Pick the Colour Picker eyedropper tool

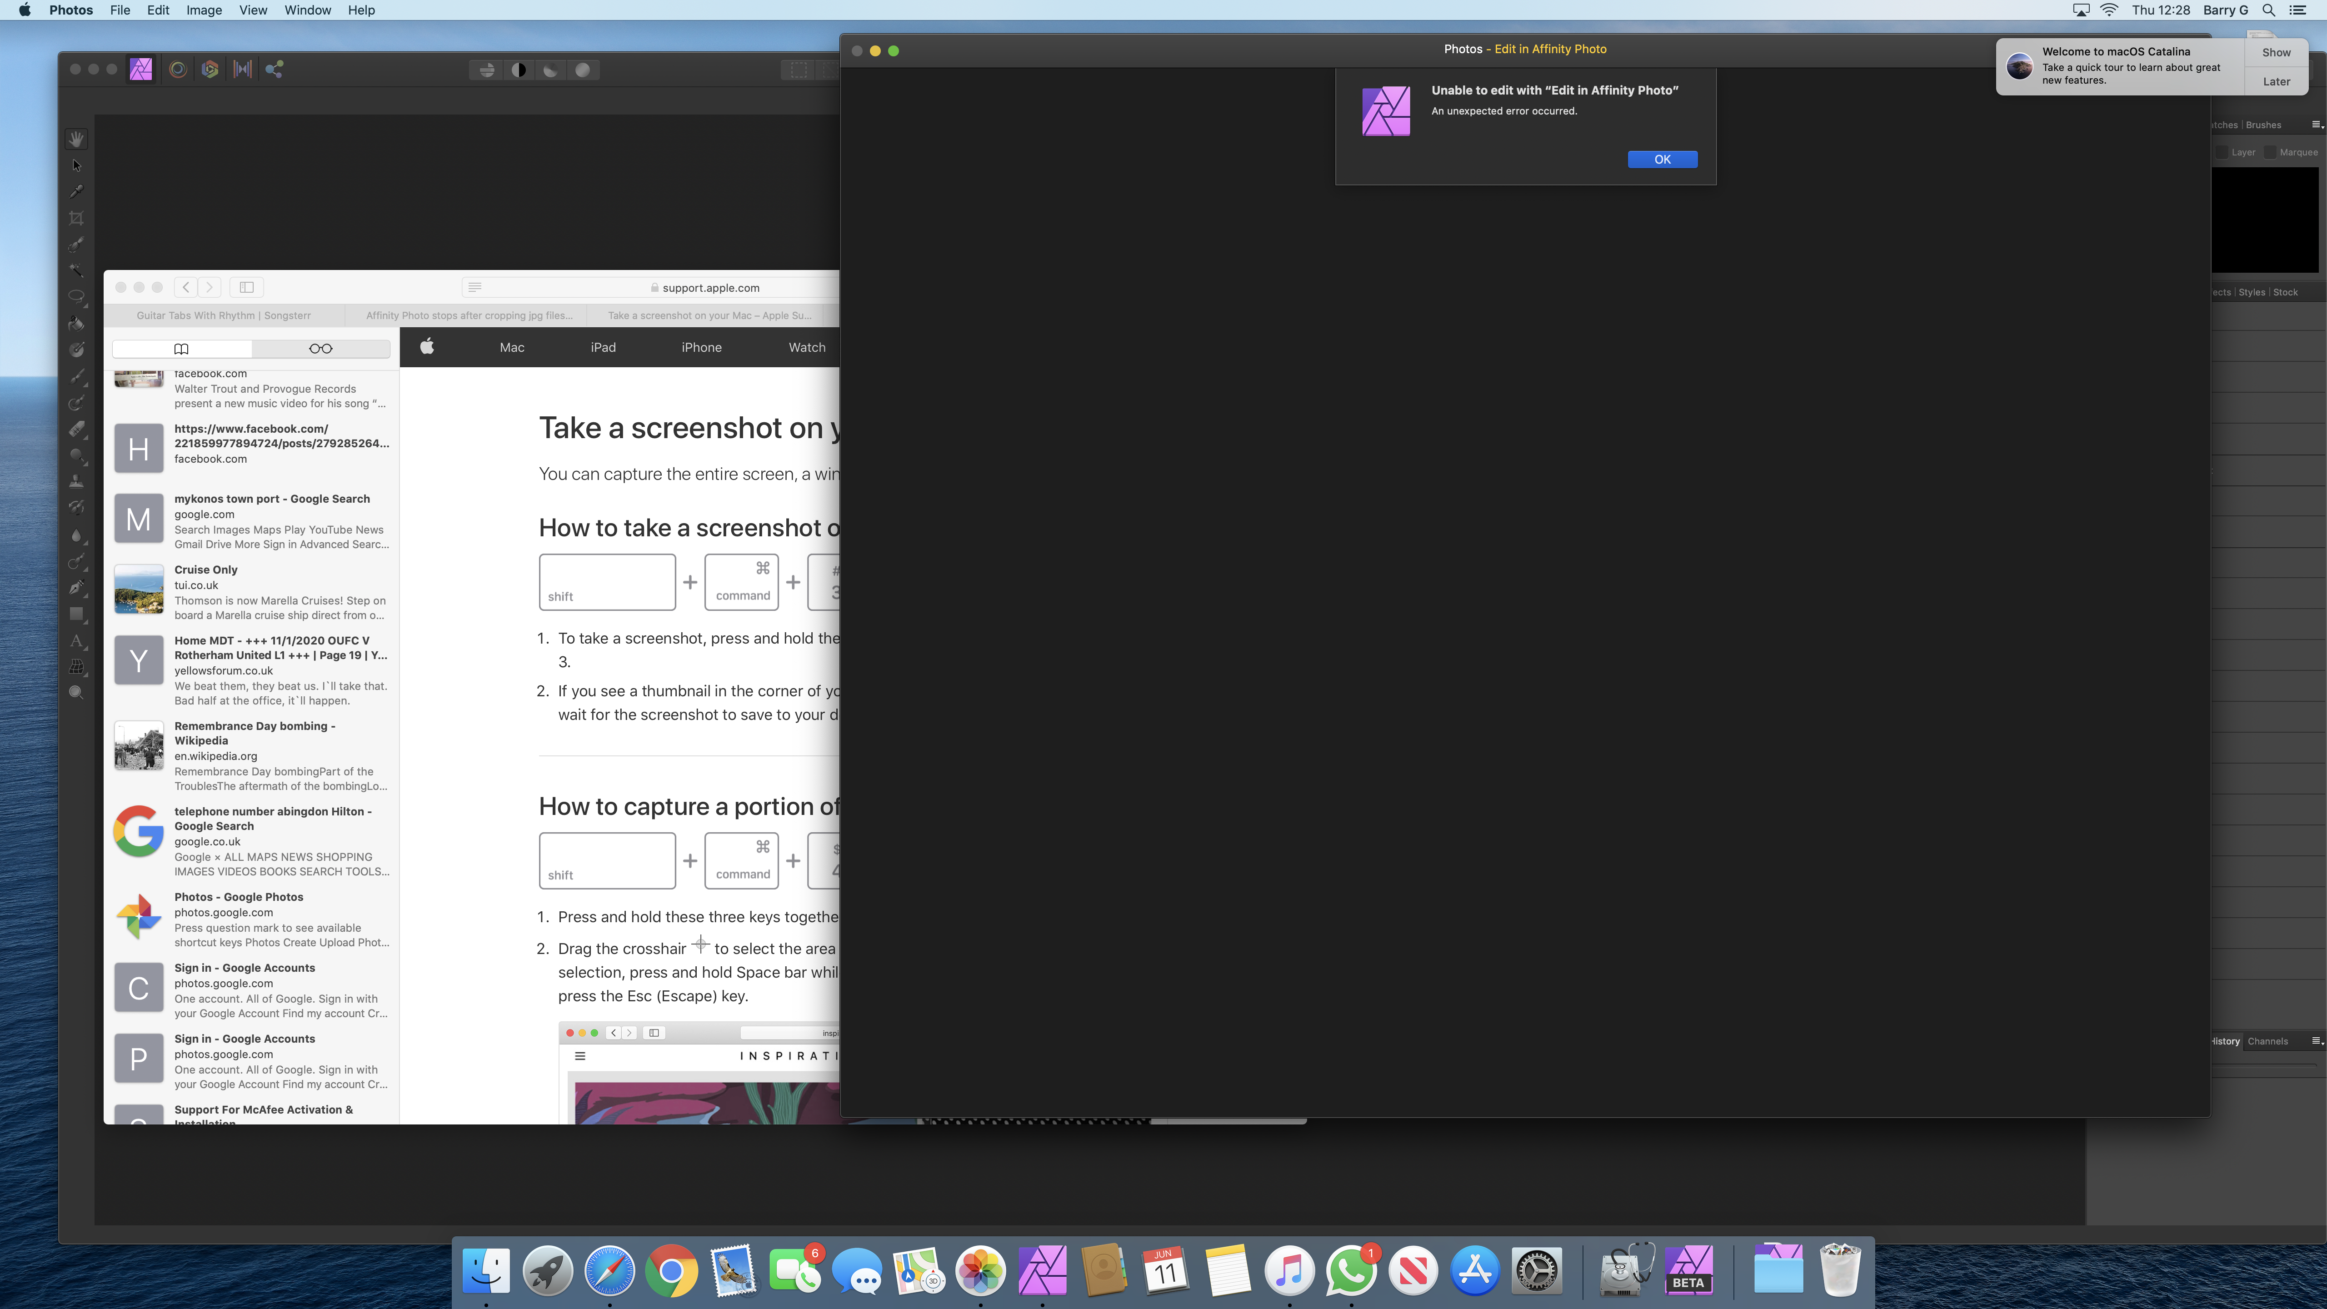tap(77, 191)
